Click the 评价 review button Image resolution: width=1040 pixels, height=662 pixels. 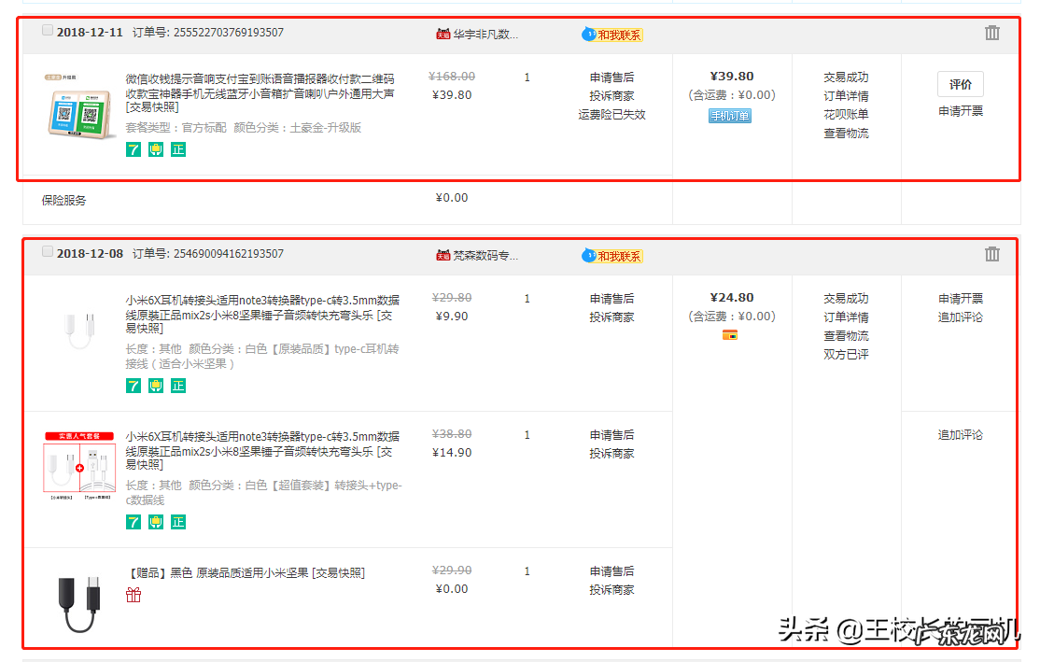pyautogui.click(x=960, y=84)
